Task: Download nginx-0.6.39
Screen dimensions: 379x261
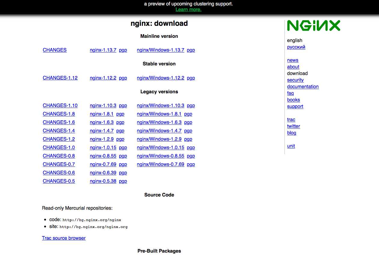Action: [x=103, y=173]
